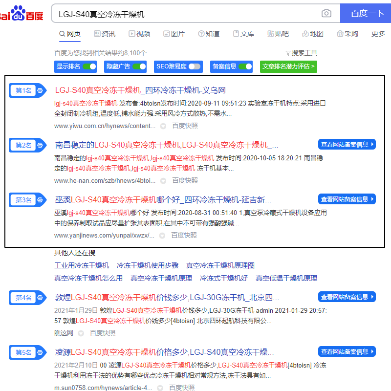Screen dimensions: 391x391
Task: Toggle the 备案信息 switch
Action: click(245, 66)
